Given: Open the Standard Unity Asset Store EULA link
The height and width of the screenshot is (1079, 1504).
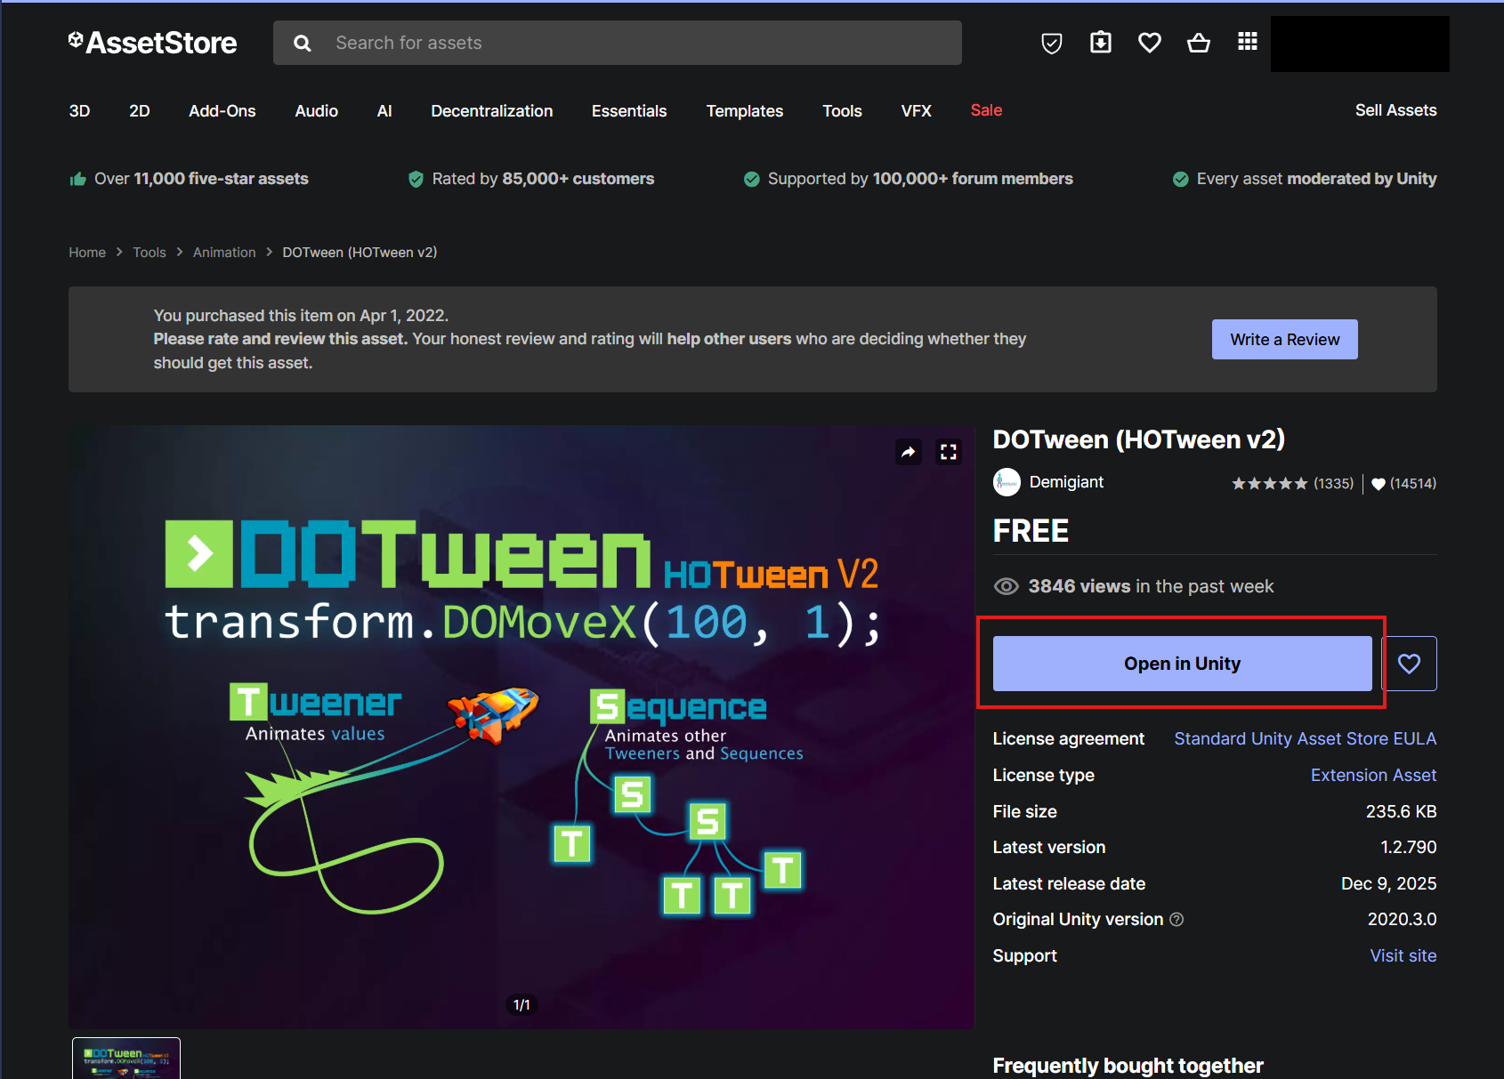Looking at the screenshot, I should 1305,739.
